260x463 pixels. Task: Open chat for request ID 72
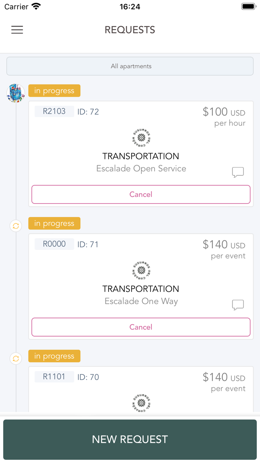238,172
